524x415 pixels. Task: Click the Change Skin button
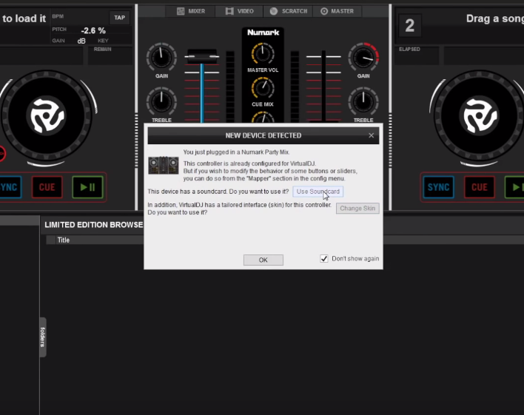[x=357, y=208]
